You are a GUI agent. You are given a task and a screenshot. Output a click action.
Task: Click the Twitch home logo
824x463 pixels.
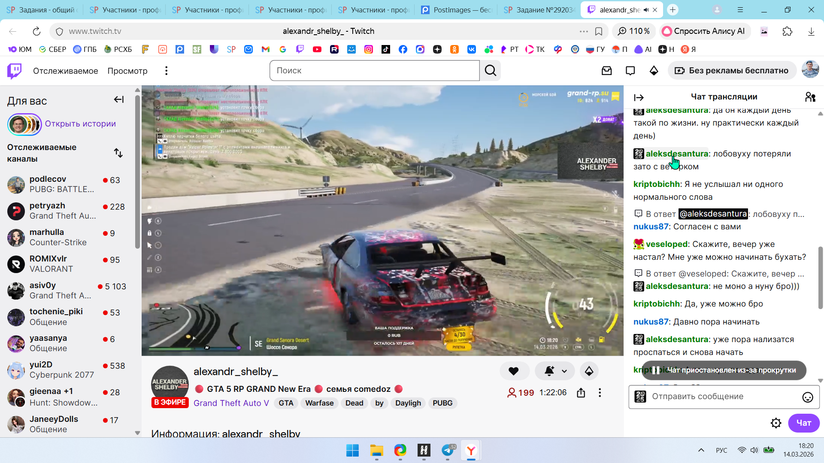[x=14, y=71]
